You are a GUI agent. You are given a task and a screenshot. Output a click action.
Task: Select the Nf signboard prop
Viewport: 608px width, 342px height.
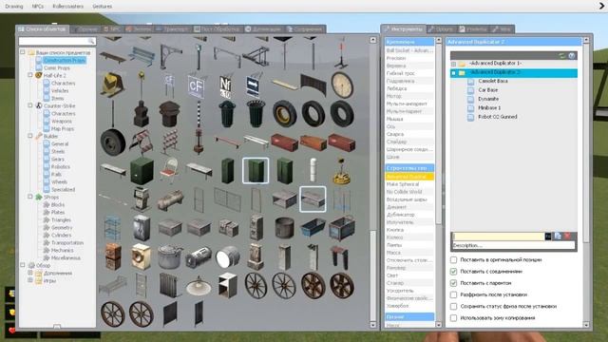[x=226, y=86]
